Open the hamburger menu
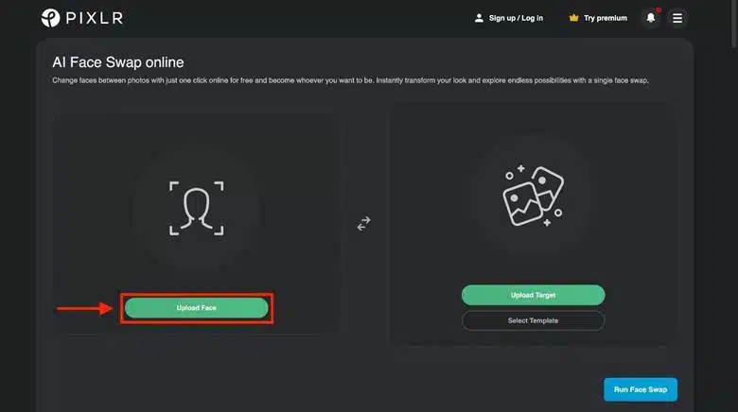The width and height of the screenshot is (738, 412). click(x=677, y=18)
